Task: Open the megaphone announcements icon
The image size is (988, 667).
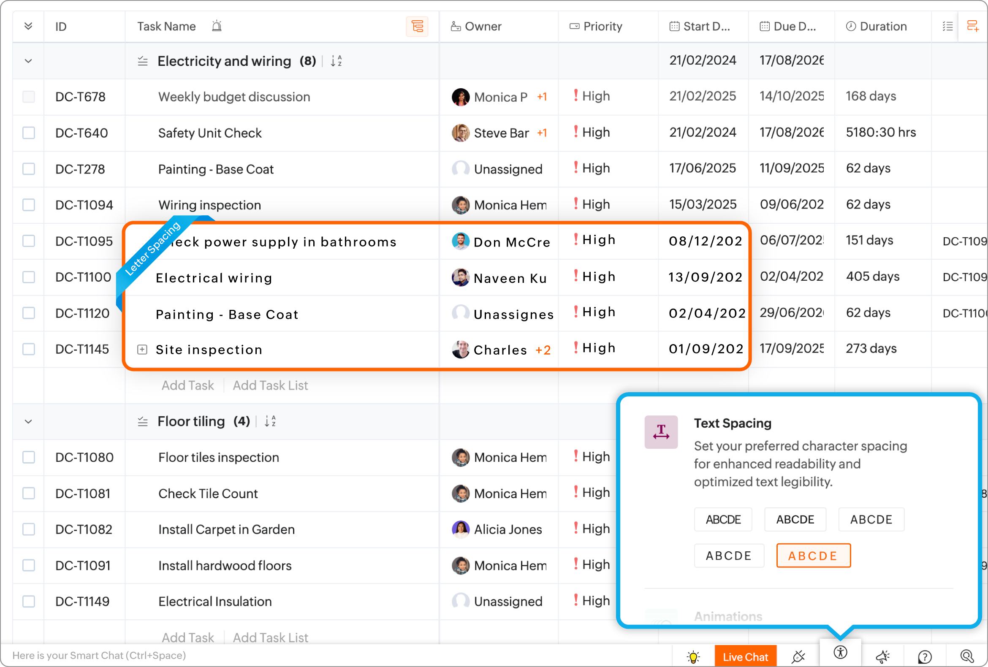Action: pos(882,657)
